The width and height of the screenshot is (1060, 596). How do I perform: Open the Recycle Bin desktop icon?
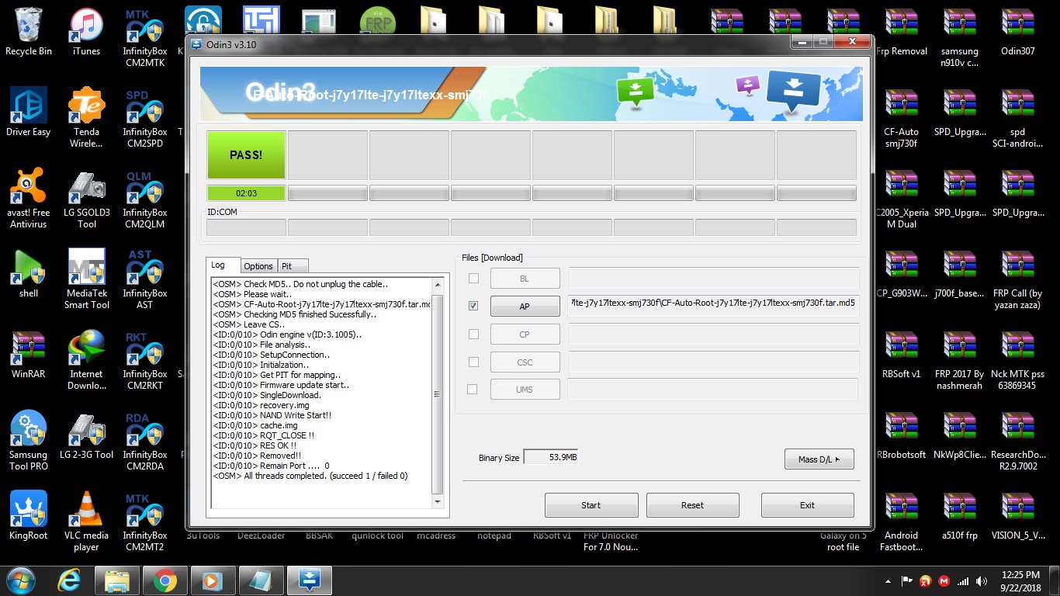[x=29, y=32]
